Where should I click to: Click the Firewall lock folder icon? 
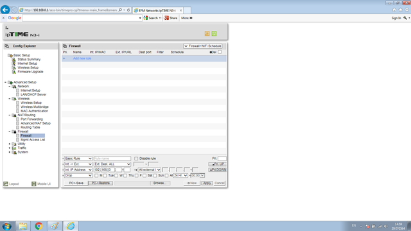tap(14, 132)
